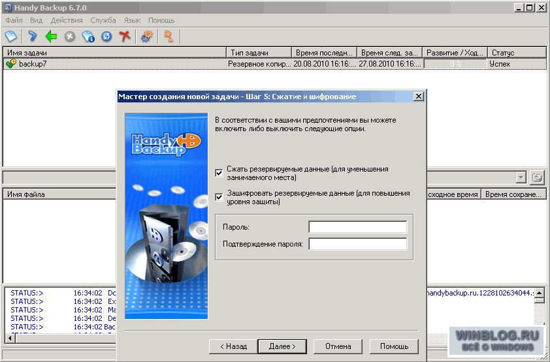The width and height of the screenshot is (550, 362).
Task: Click the new task document icon in toolbar
Action: tap(11, 36)
